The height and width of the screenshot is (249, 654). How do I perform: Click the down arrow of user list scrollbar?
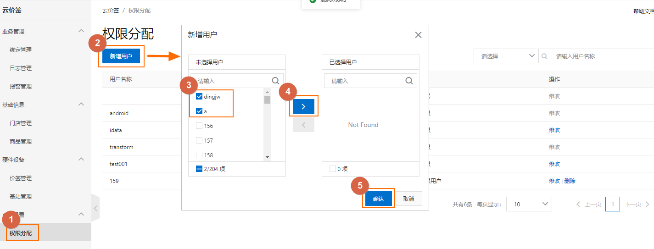coord(267,157)
